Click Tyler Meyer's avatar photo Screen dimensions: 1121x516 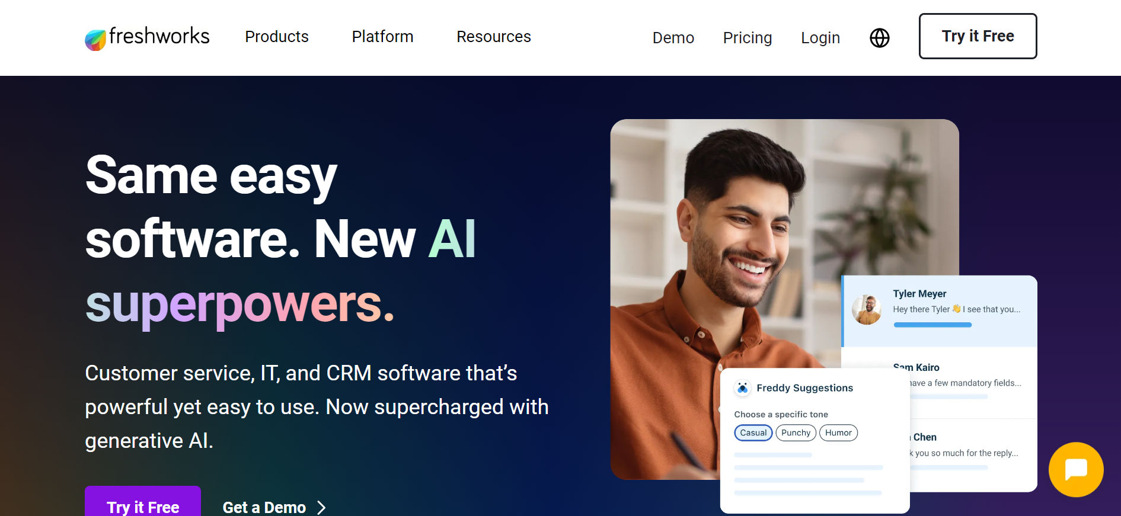click(x=867, y=309)
